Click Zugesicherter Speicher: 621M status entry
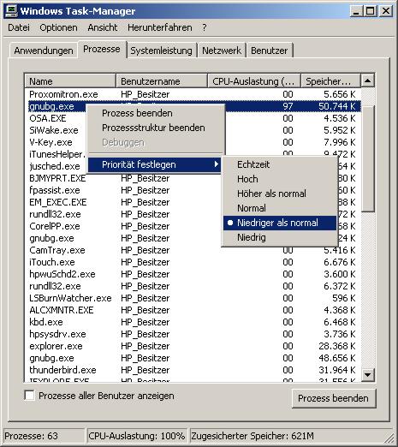This screenshot has width=398, height=447. (x=252, y=436)
